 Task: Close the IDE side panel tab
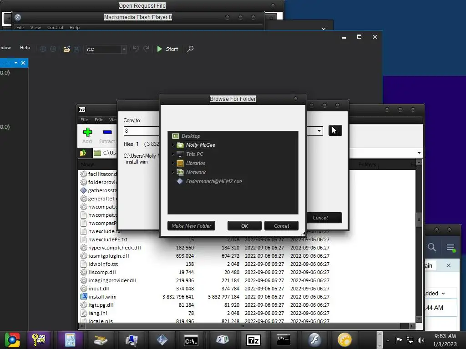[x=23, y=63]
